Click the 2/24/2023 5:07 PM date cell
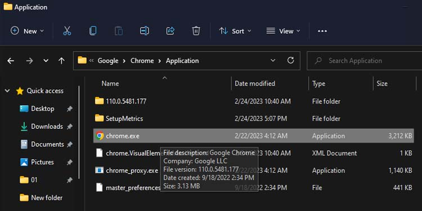This screenshot has height=211, width=422. tap(261, 119)
